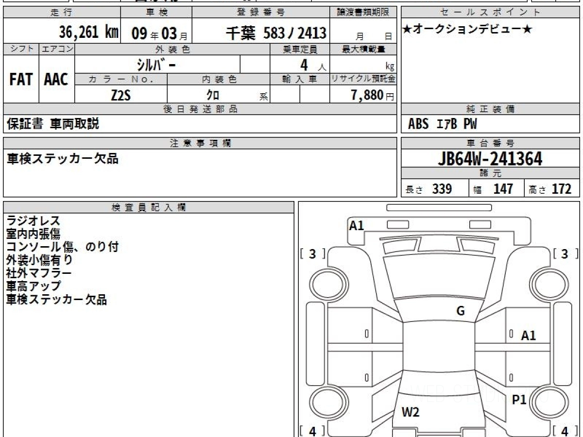The image size is (583, 437).
Task: Click the 保証書 車両取説 parts entry
Action: click(53, 124)
